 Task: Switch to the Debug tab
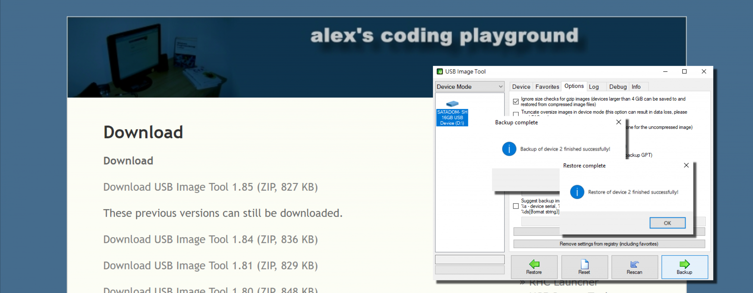coord(618,87)
